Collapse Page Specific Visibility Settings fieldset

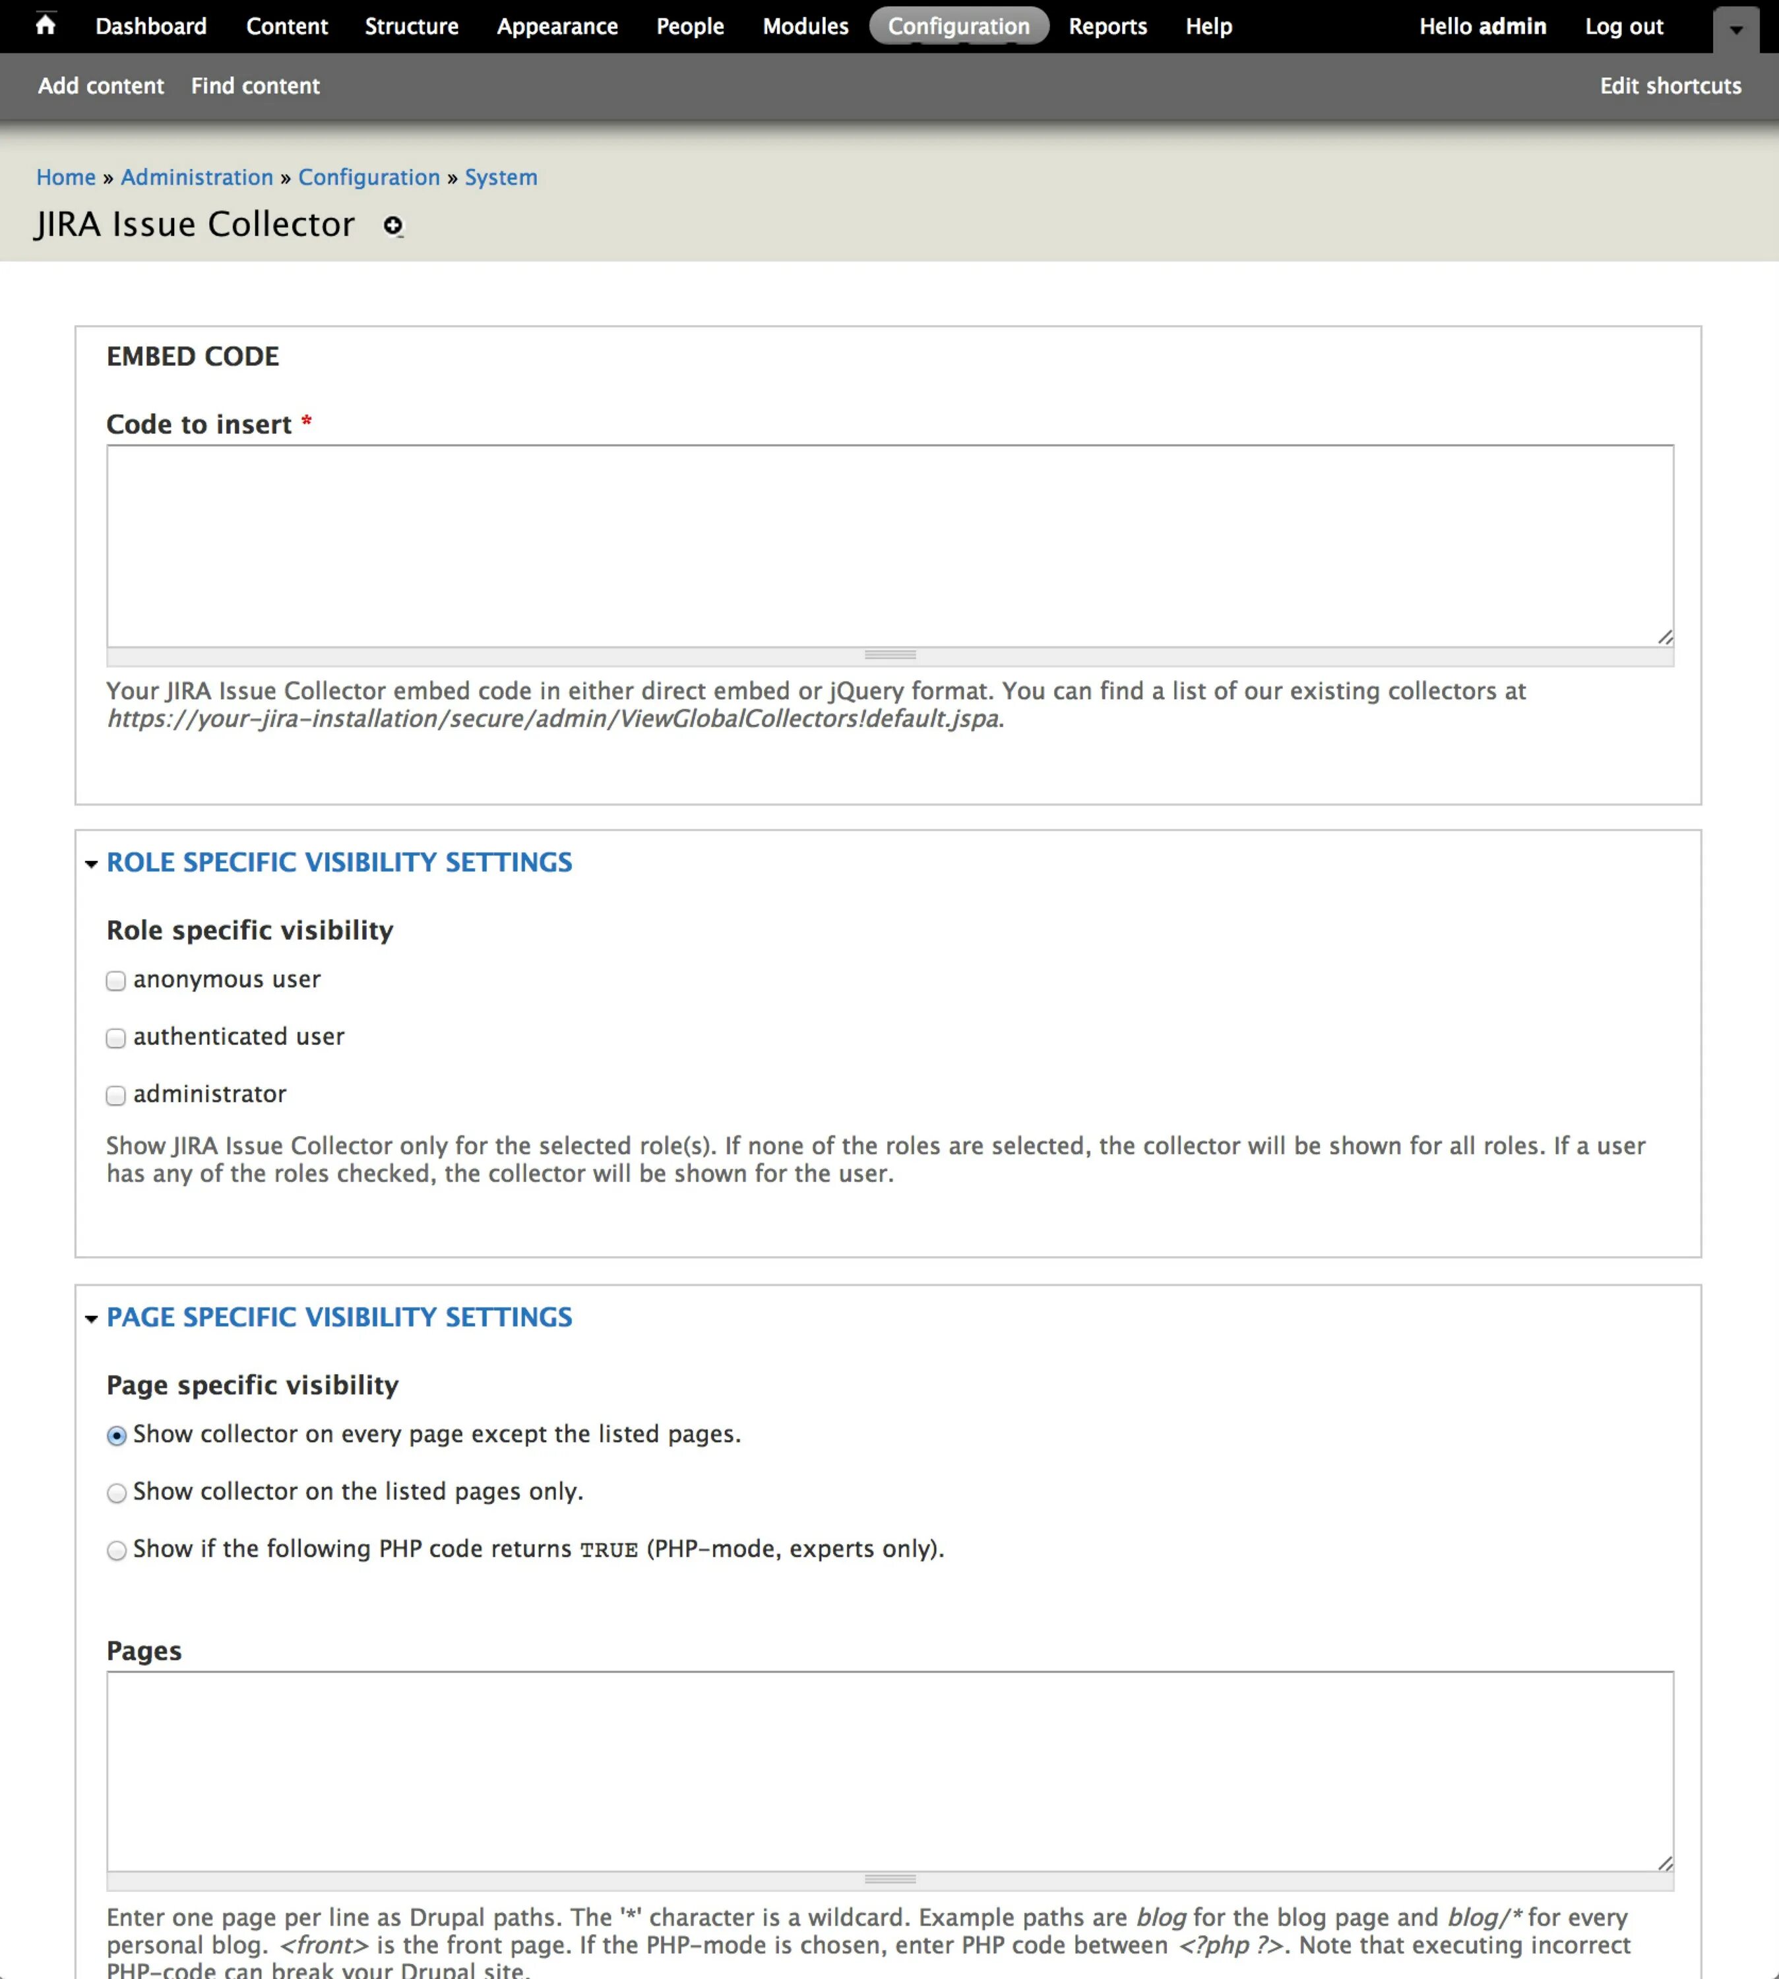click(x=338, y=1317)
